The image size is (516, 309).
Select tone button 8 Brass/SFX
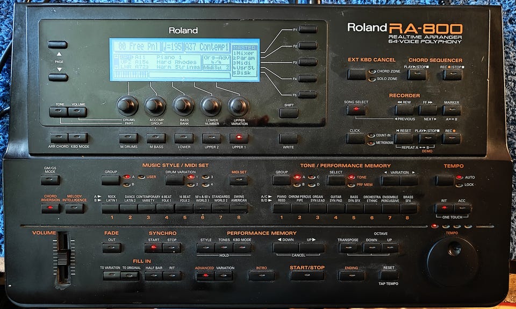click(x=408, y=209)
